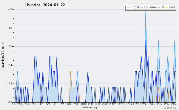
Task: Click the 8 h x-axis label
Action: pyautogui.click(x=69, y=104)
